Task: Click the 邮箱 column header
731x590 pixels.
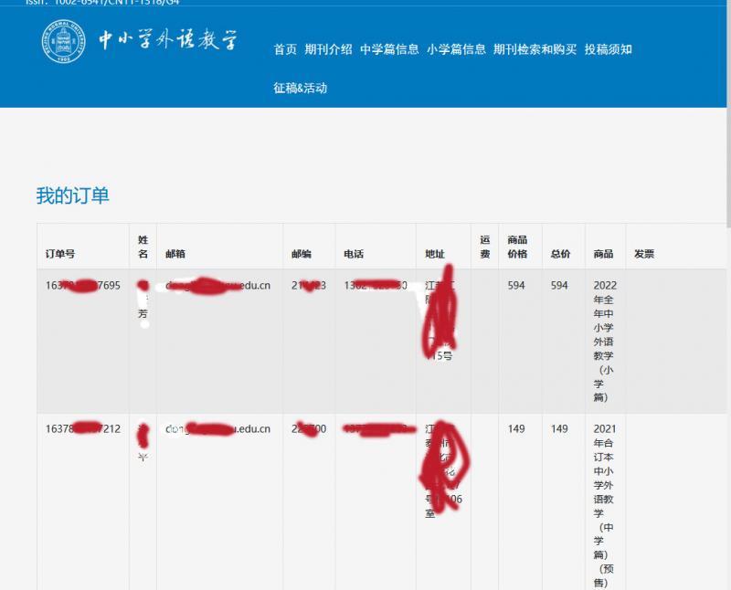Action: (175, 254)
